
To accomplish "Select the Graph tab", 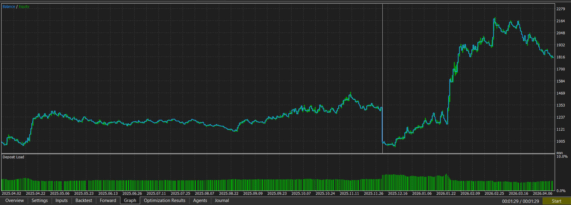I will click(130, 200).
